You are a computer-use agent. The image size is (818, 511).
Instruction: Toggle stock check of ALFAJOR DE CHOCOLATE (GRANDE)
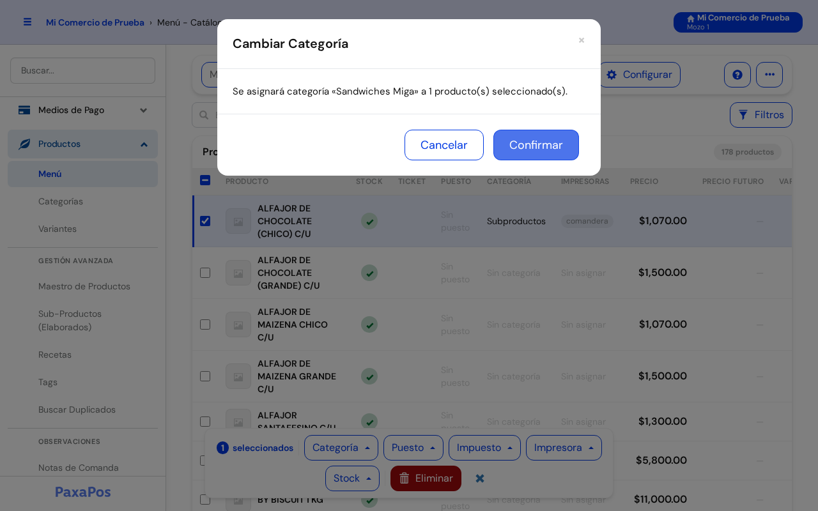(369, 273)
